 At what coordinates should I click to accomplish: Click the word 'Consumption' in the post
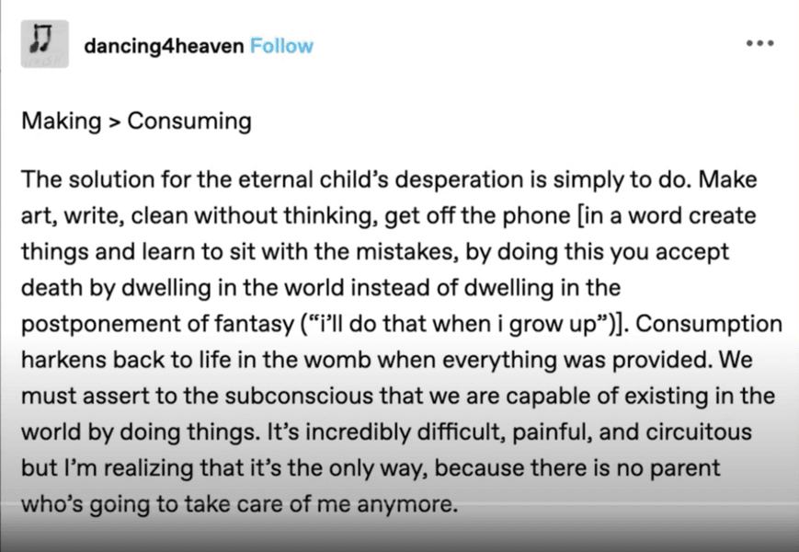click(709, 324)
